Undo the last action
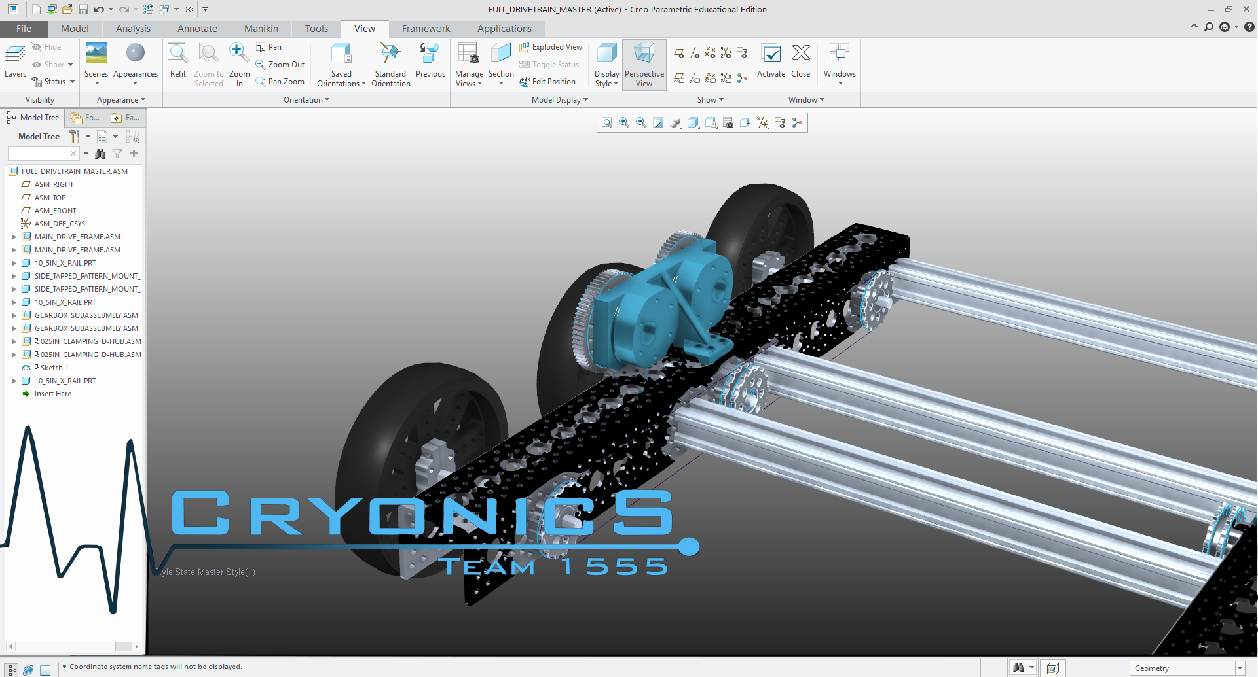Viewport: 1258px width, 677px height. pyautogui.click(x=100, y=9)
